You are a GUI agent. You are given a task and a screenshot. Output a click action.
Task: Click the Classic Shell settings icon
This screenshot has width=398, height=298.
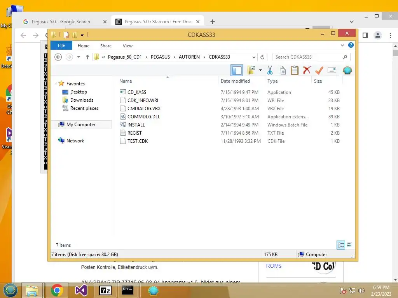click(347, 70)
